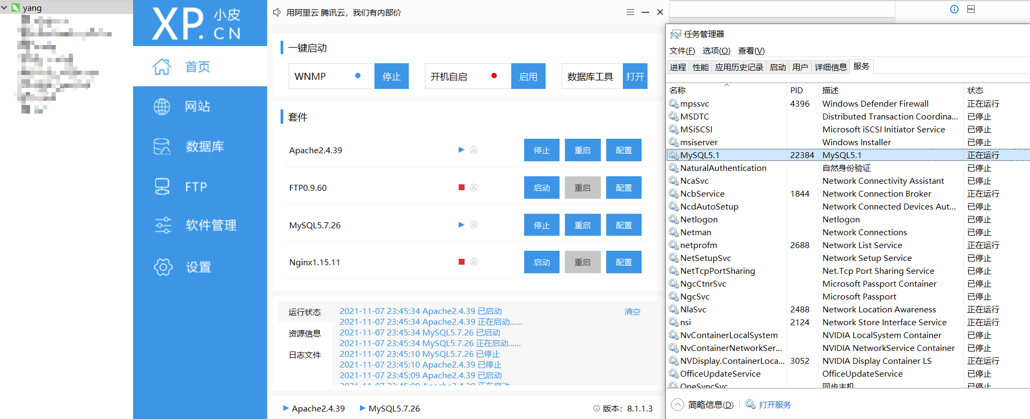Select the NlaSvc service row
1030x419 pixels.
(848, 309)
